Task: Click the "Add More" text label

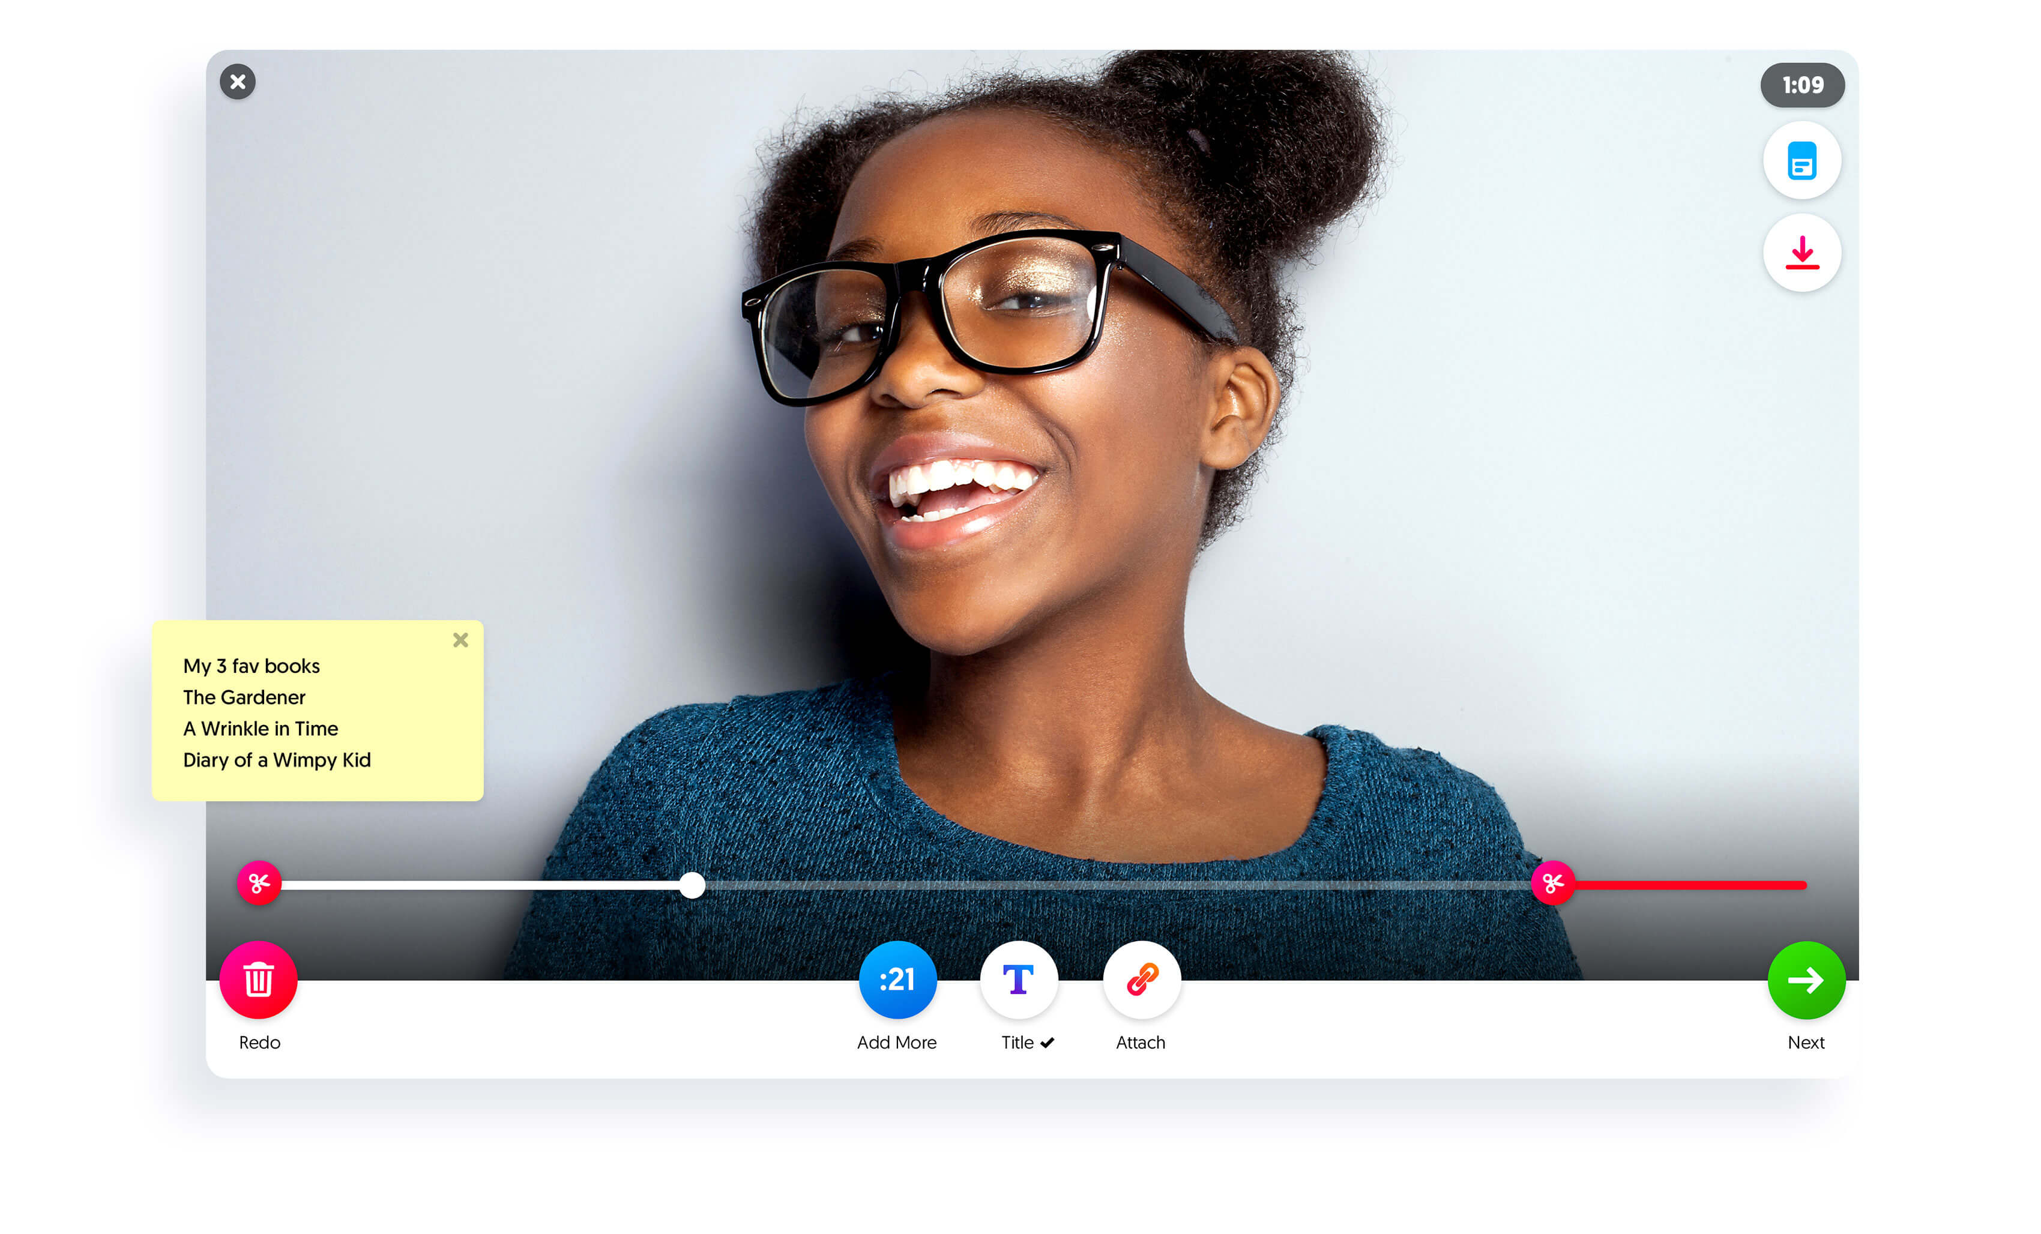Action: (x=896, y=1043)
